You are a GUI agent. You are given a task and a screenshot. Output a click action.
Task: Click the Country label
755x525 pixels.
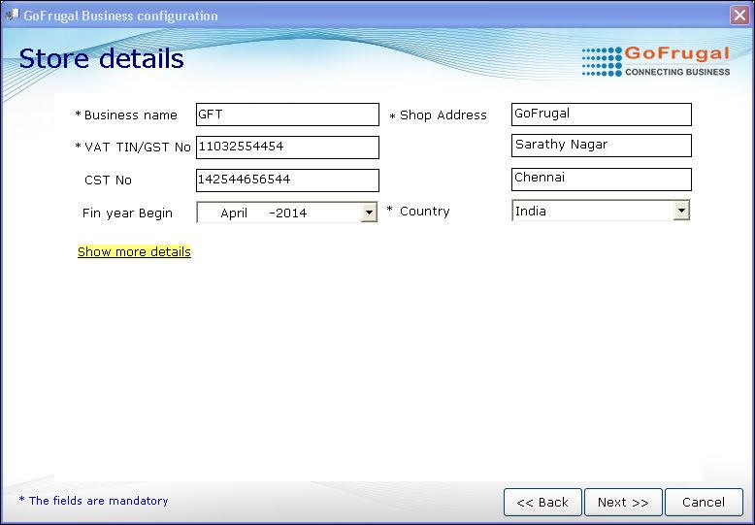click(x=425, y=211)
